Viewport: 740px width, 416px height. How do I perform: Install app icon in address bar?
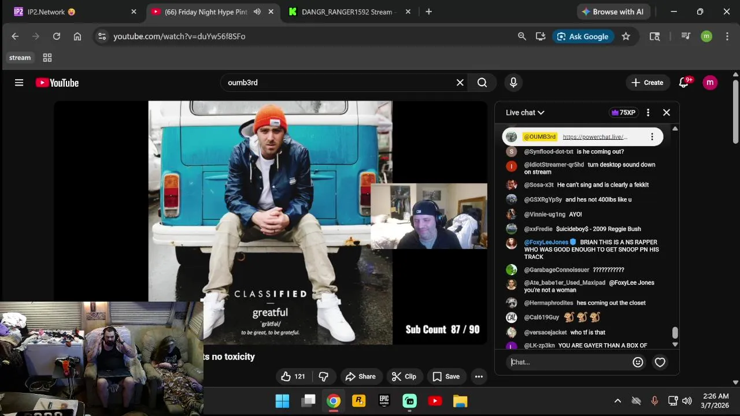[541, 36]
